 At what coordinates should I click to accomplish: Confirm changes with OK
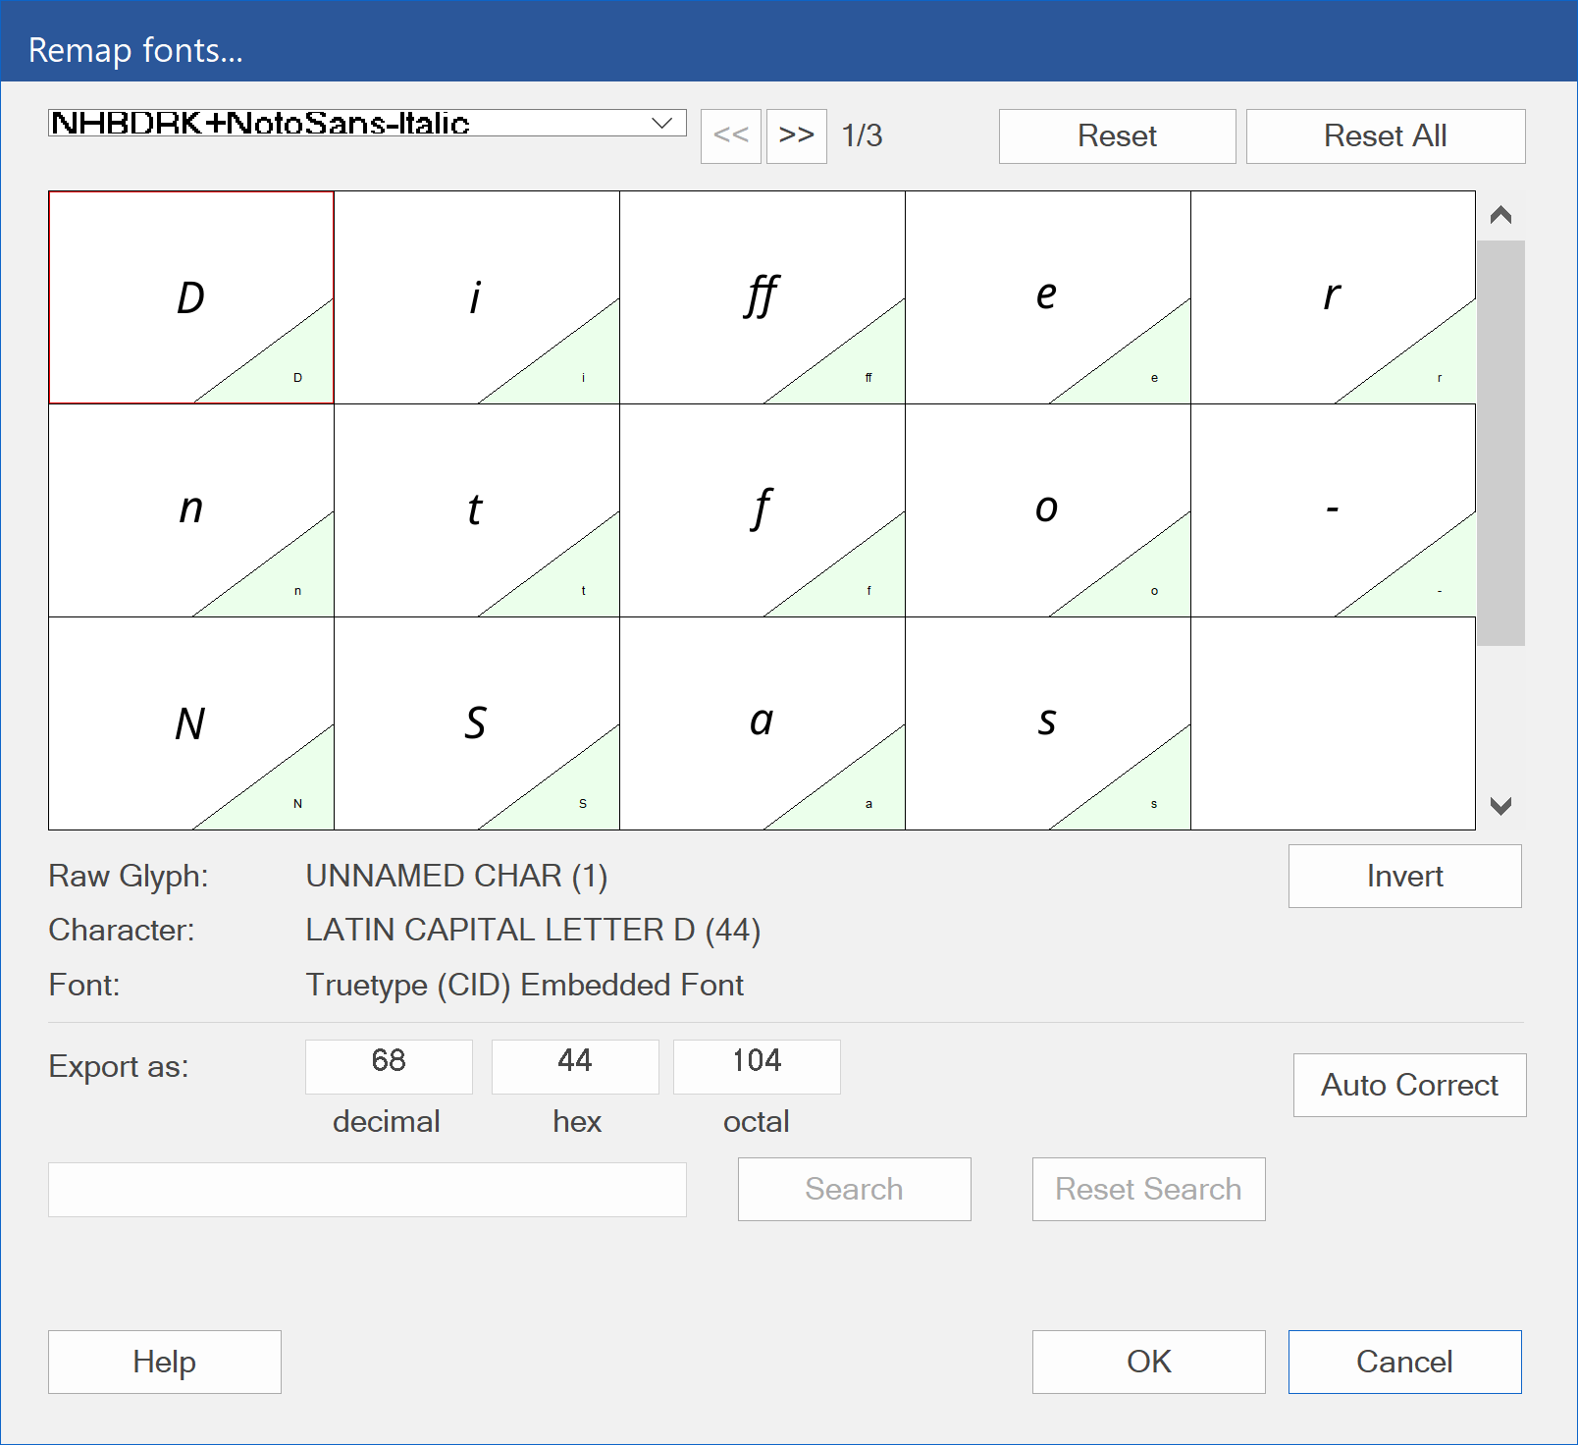[x=1148, y=1362]
